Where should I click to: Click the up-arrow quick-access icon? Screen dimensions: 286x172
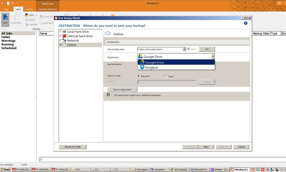[13, 3]
